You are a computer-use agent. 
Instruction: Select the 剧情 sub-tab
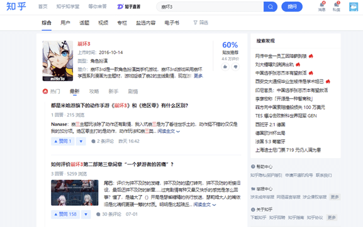click(x=133, y=92)
